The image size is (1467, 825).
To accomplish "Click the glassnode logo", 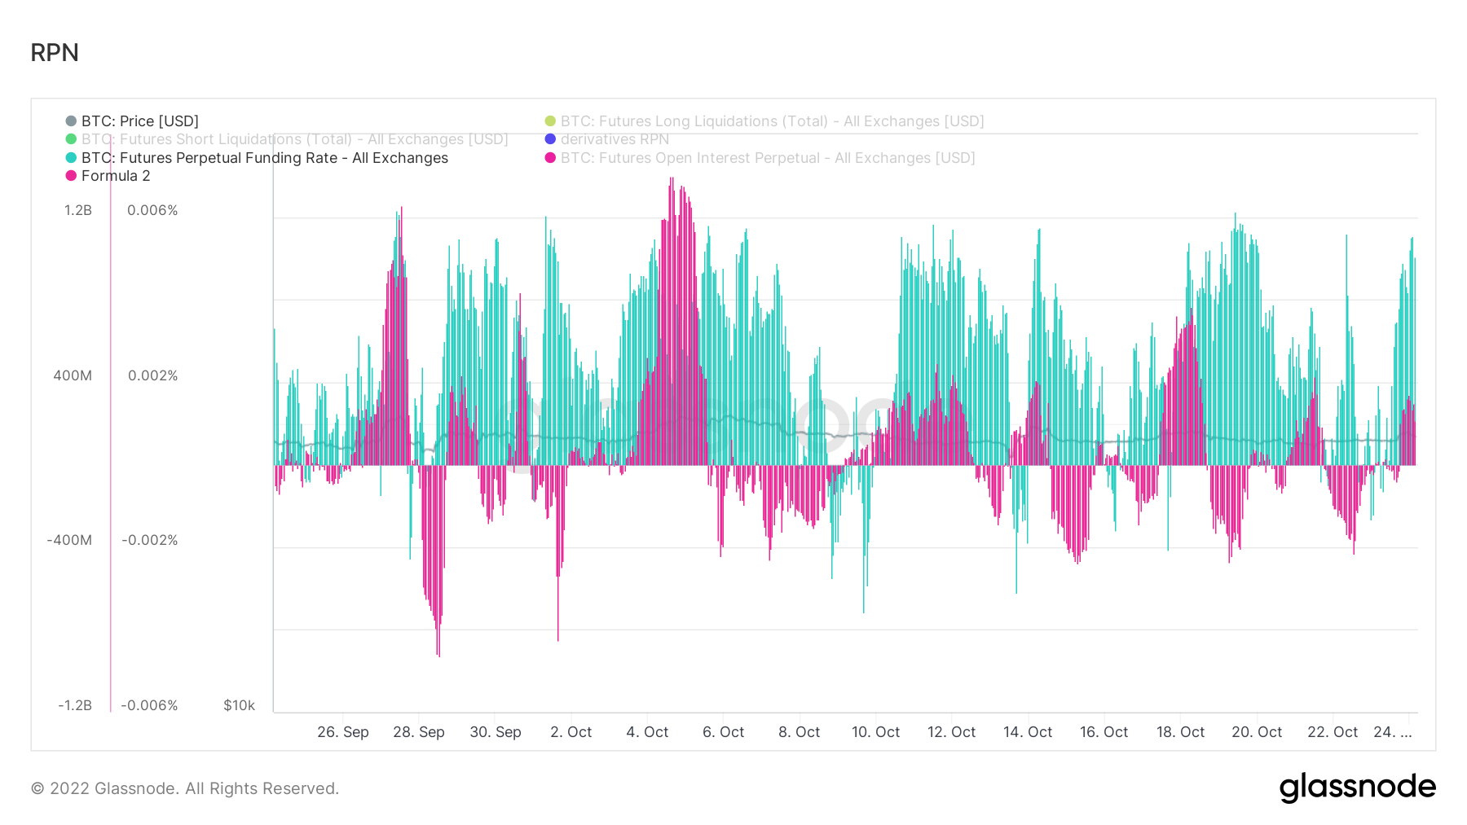I will pos(1357,788).
